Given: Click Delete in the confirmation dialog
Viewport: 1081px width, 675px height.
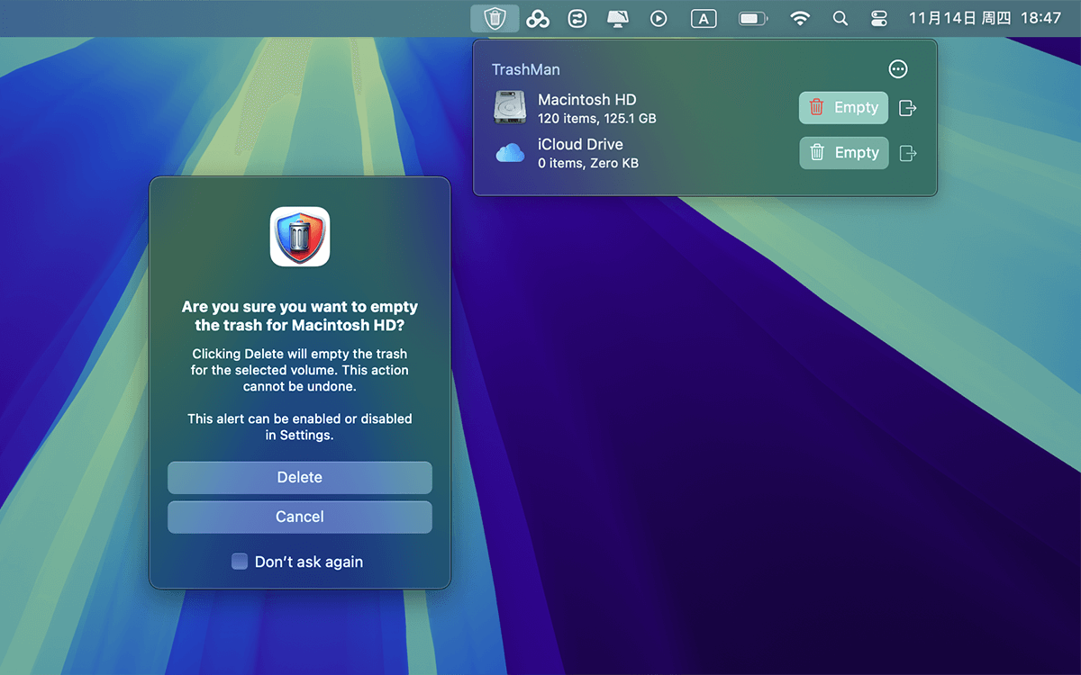Looking at the screenshot, I should 300,478.
